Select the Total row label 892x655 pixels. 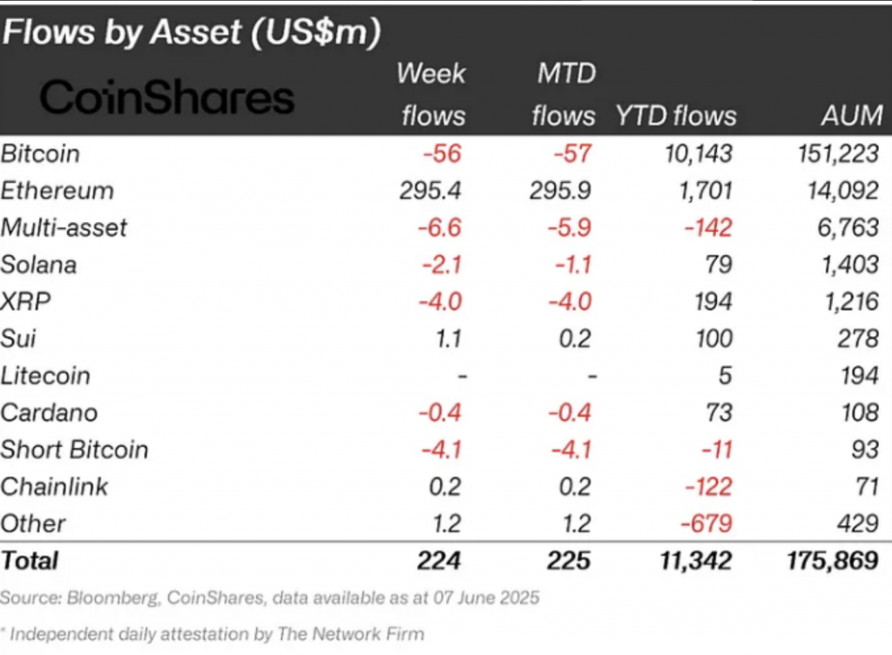click(30, 561)
